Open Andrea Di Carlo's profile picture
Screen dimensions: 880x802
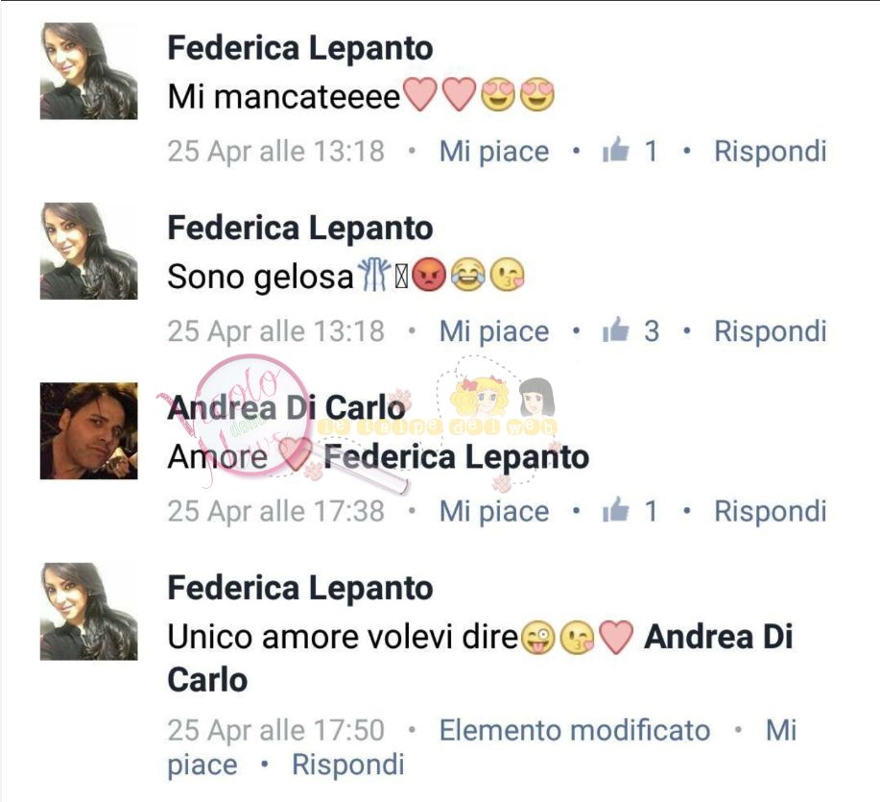[88, 430]
